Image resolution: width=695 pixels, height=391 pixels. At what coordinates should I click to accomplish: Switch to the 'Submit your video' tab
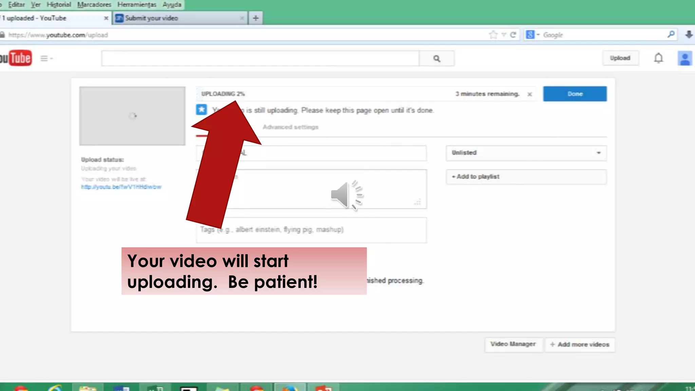click(x=180, y=18)
